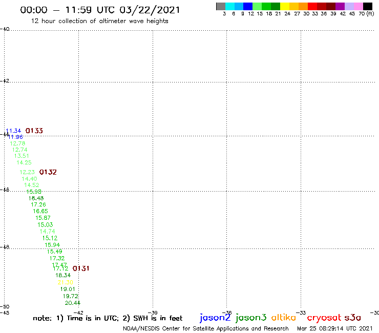379x333 pixels.
Task: Select the time stamp 0132
Action: pos(48,172)
